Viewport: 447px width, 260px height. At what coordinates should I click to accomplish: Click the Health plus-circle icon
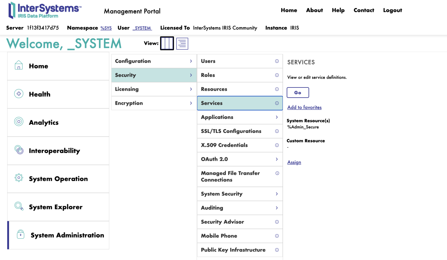(19, 94)
